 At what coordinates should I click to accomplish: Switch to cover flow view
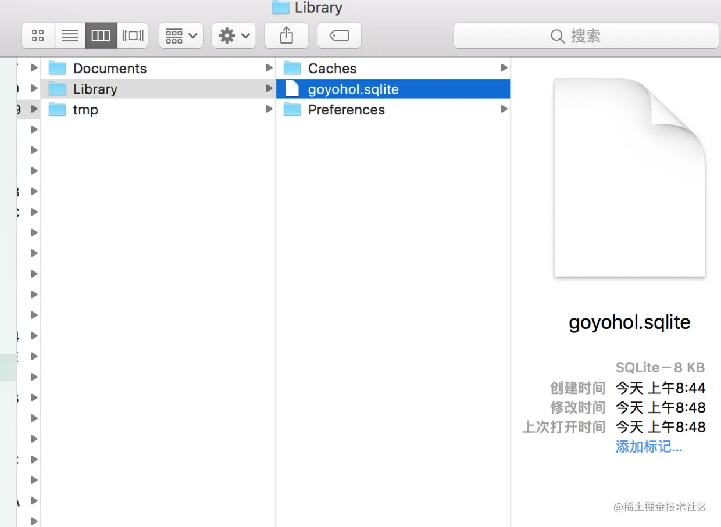pyautogui.click(x=133, y=36)
